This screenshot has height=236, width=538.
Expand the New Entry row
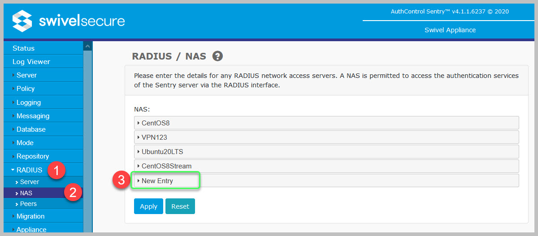pos(157,181)
